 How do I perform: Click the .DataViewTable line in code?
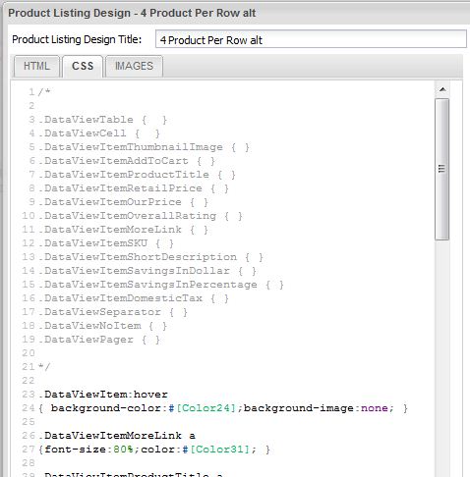pos(102,120)
